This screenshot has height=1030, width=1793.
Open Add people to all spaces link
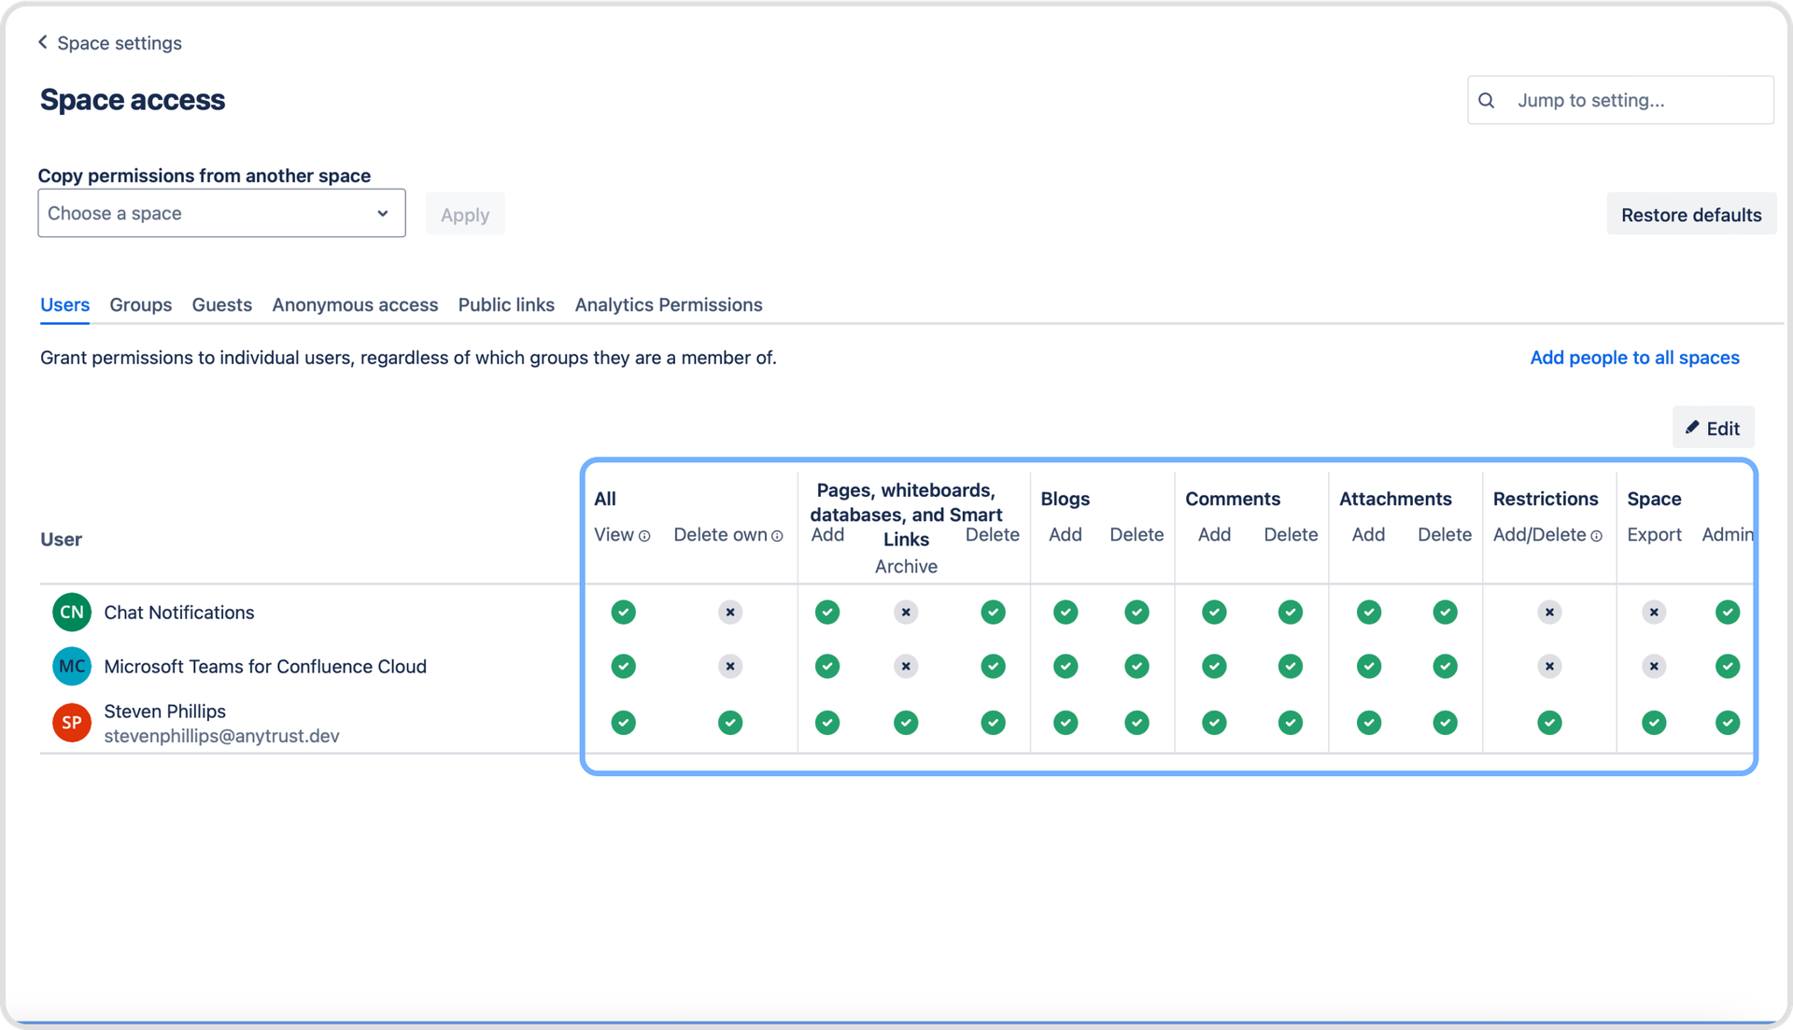pyautogui.click(x=1634, y=358)
